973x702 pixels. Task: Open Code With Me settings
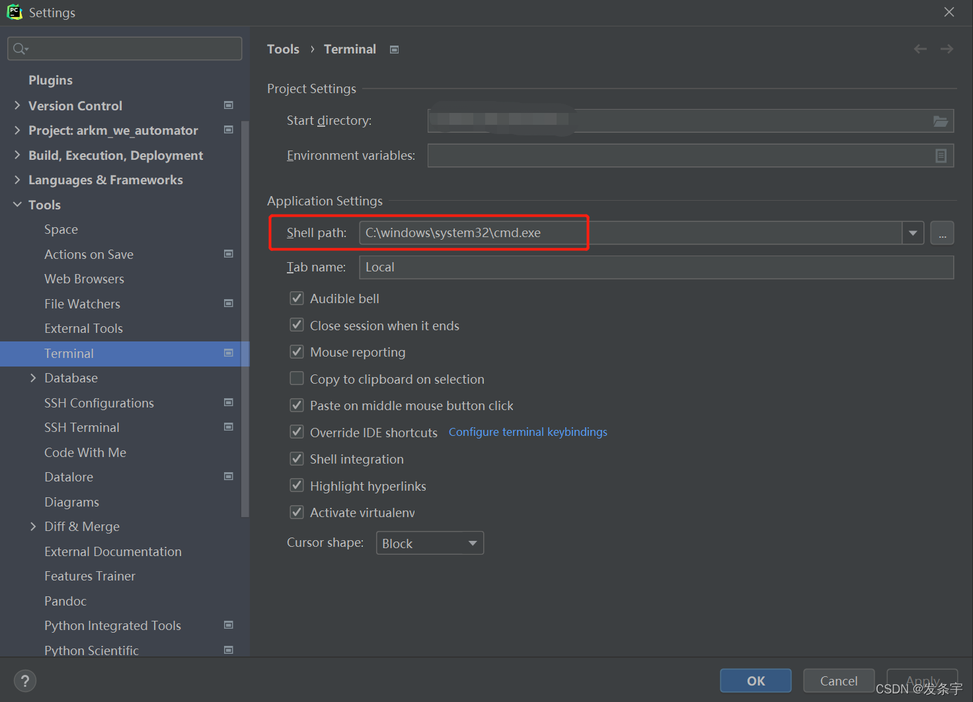[x=85, y=452]
